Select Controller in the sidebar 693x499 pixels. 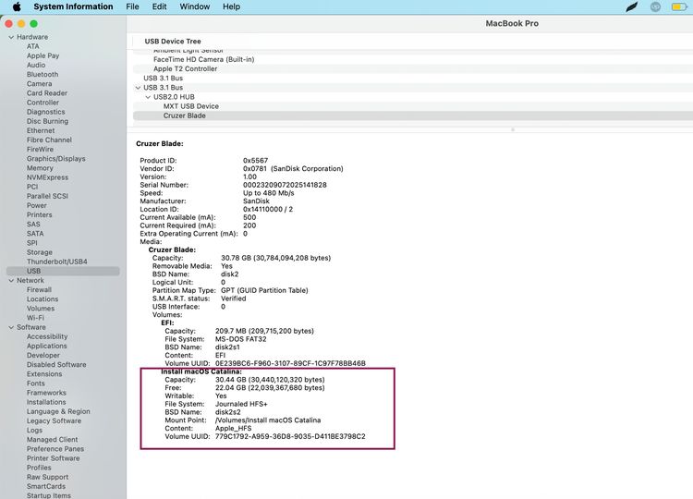[x=43, y=103]
